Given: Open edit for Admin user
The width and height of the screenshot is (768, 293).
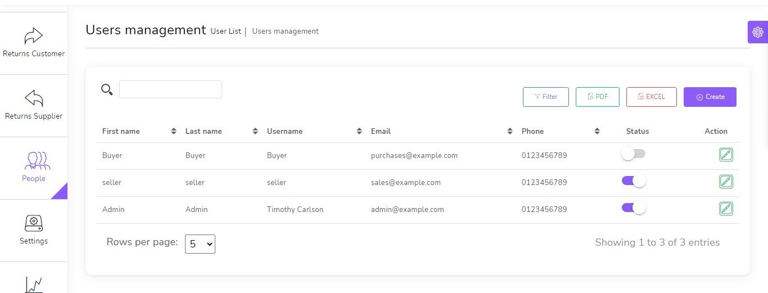Looking at the screenshot, I should tap(726, 209).
